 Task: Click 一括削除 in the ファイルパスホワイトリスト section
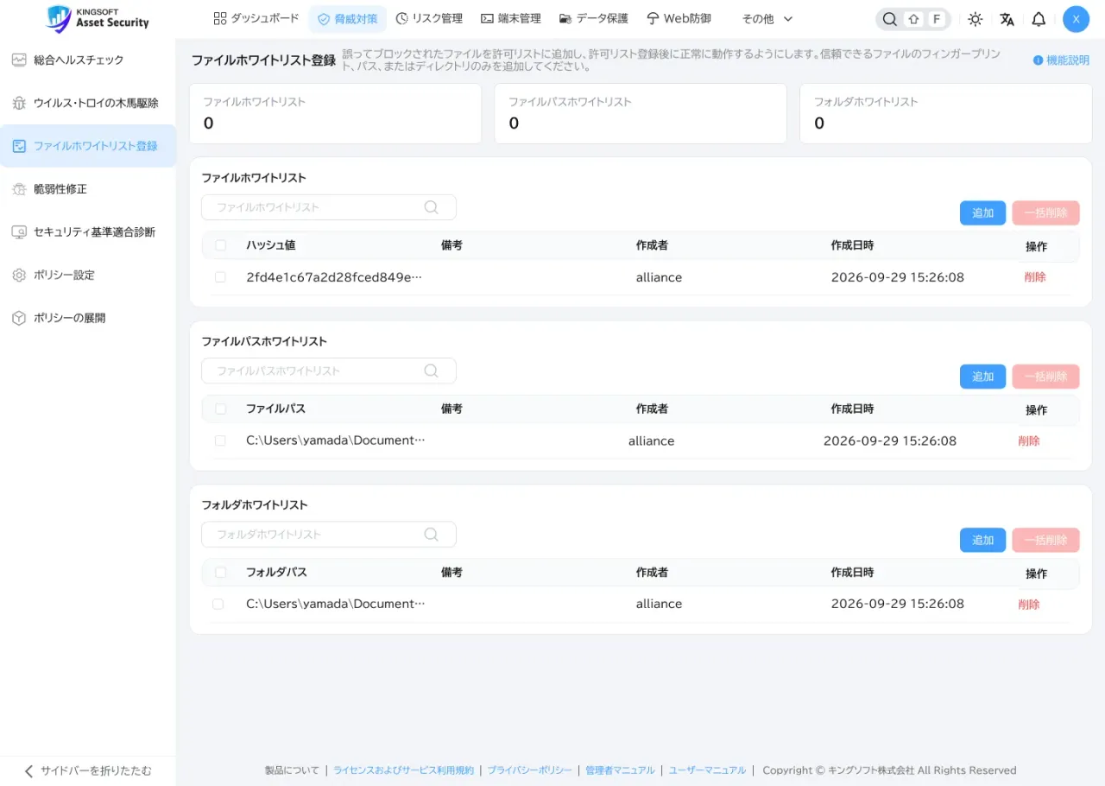tap(1045, 377)
